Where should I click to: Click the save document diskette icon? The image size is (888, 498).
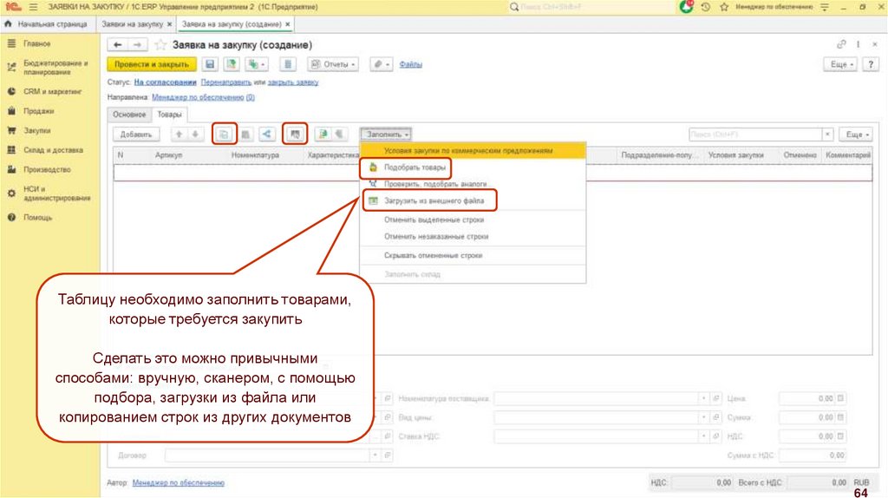tap(209, 64)
